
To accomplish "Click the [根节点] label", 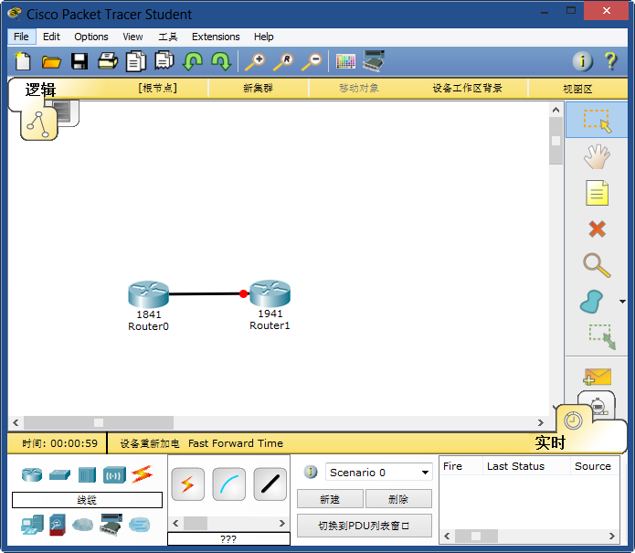I will 157,88.
